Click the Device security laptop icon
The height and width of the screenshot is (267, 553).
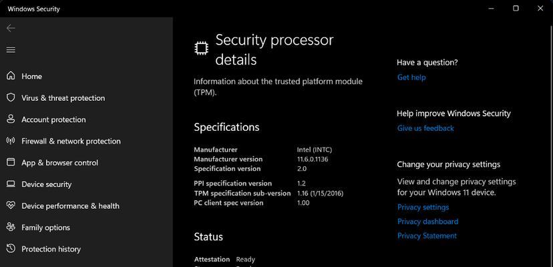pos(11,184)
